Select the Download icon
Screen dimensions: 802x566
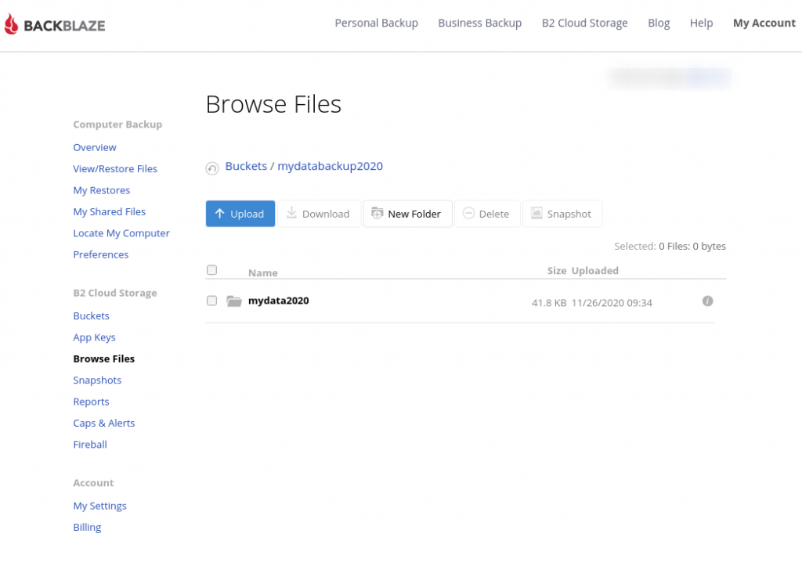click(292, 213)
